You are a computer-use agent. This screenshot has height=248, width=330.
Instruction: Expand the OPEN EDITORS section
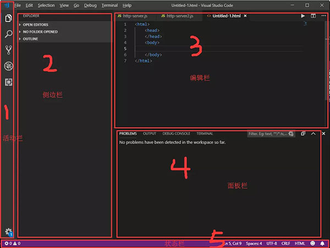(35, 25)
